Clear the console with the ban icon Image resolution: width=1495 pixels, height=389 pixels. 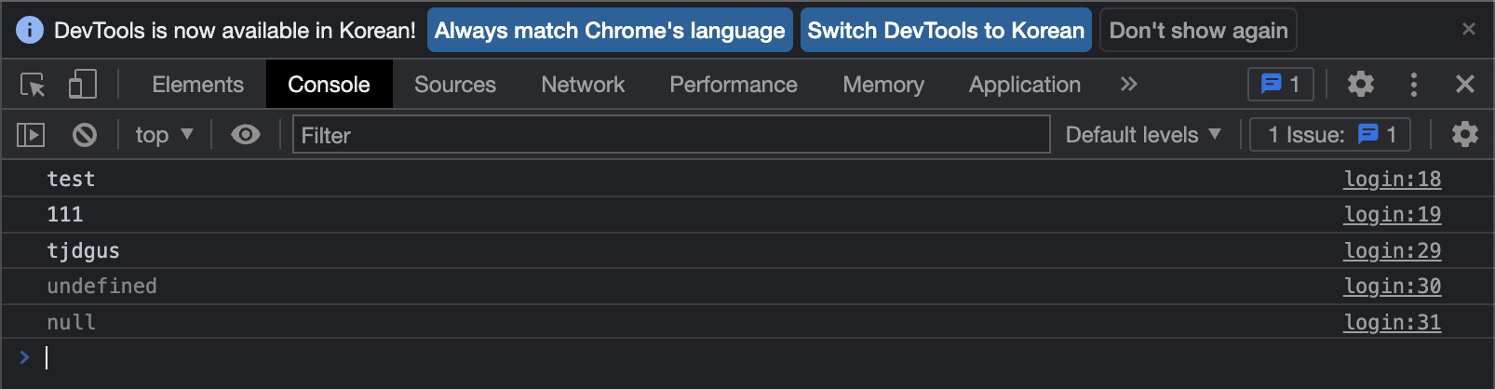click(85, 135)
